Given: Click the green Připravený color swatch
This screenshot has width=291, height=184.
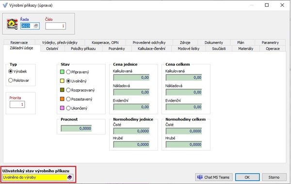Looking at the screenshot, I should 62,72.
